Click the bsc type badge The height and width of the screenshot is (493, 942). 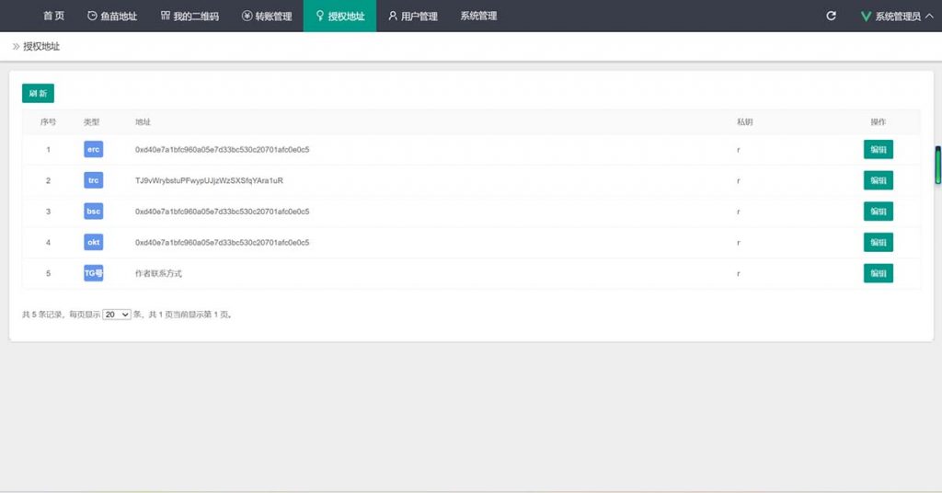(93, 212)
